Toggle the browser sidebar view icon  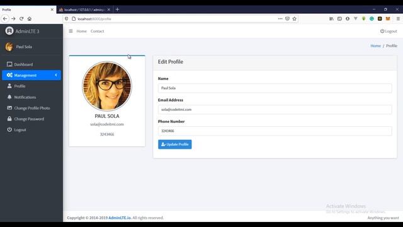pyautogui.click(x=339, y=19)
